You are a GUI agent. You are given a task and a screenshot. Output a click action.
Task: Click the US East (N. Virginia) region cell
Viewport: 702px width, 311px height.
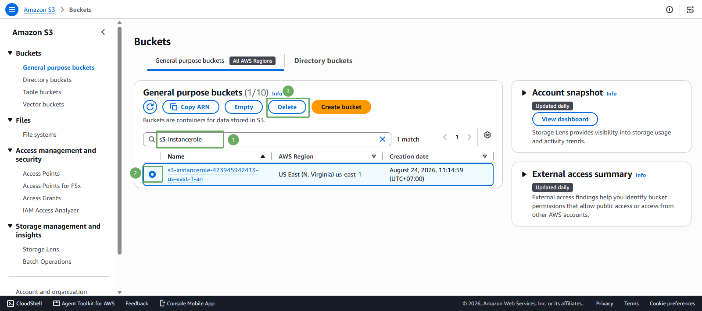[320, 174]
